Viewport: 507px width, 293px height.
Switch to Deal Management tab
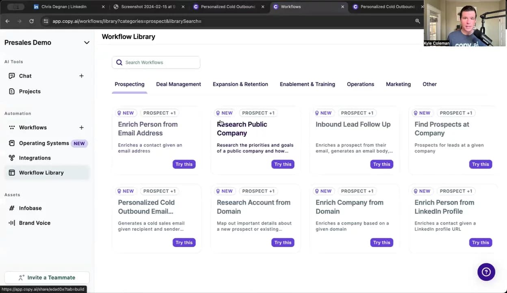178,84
